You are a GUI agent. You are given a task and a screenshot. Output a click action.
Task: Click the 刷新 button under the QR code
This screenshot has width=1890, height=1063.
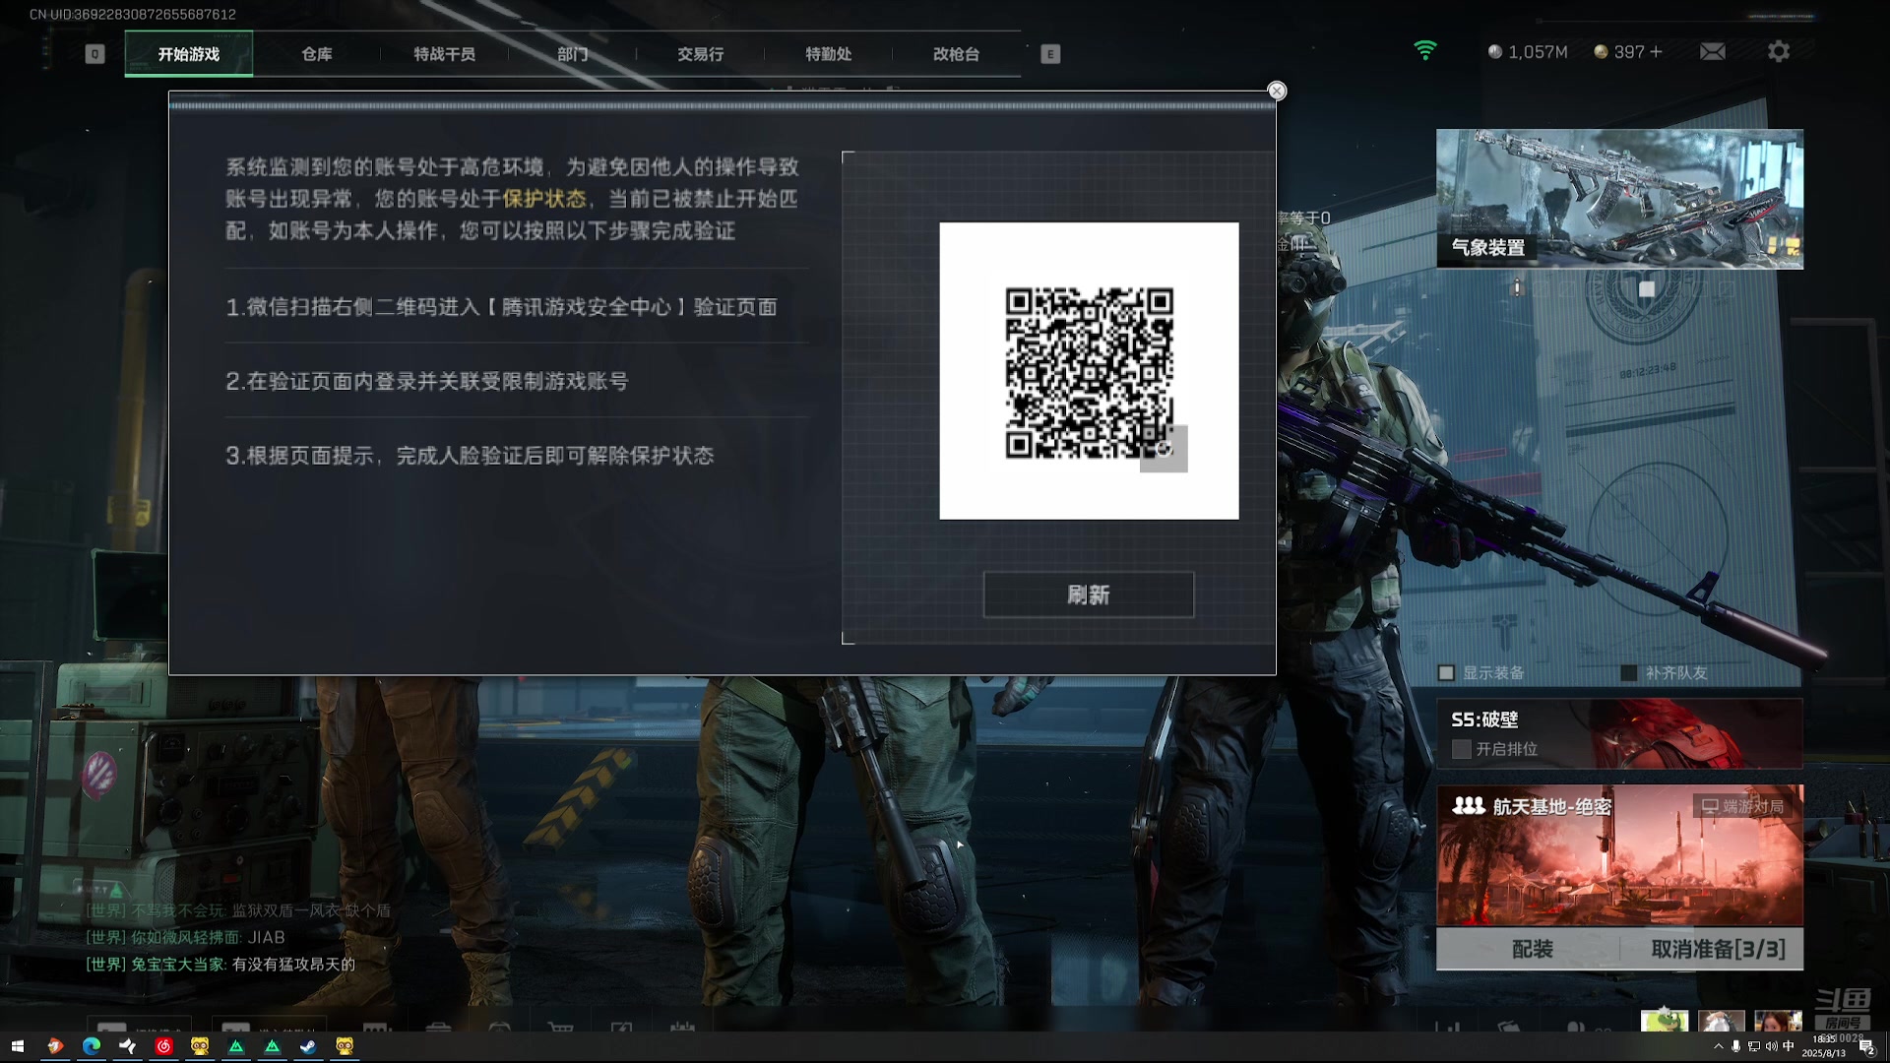click(x=1089, y=594)
